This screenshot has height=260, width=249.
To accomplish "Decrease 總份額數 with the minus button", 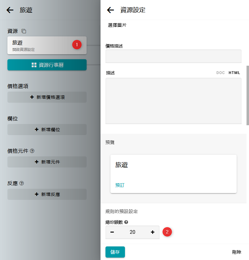I will [112, 232].
